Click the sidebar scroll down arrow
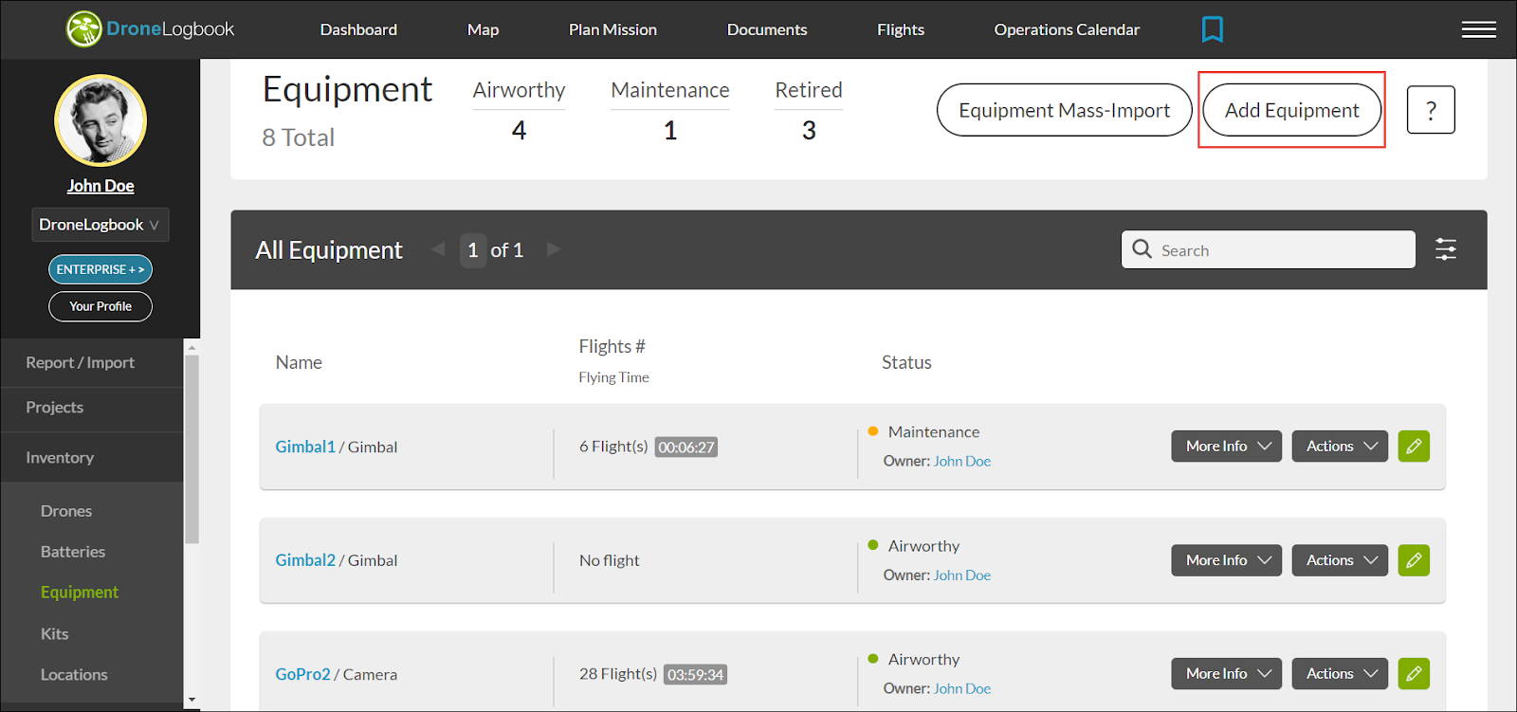1517x712 pixels. pos(192,701)
